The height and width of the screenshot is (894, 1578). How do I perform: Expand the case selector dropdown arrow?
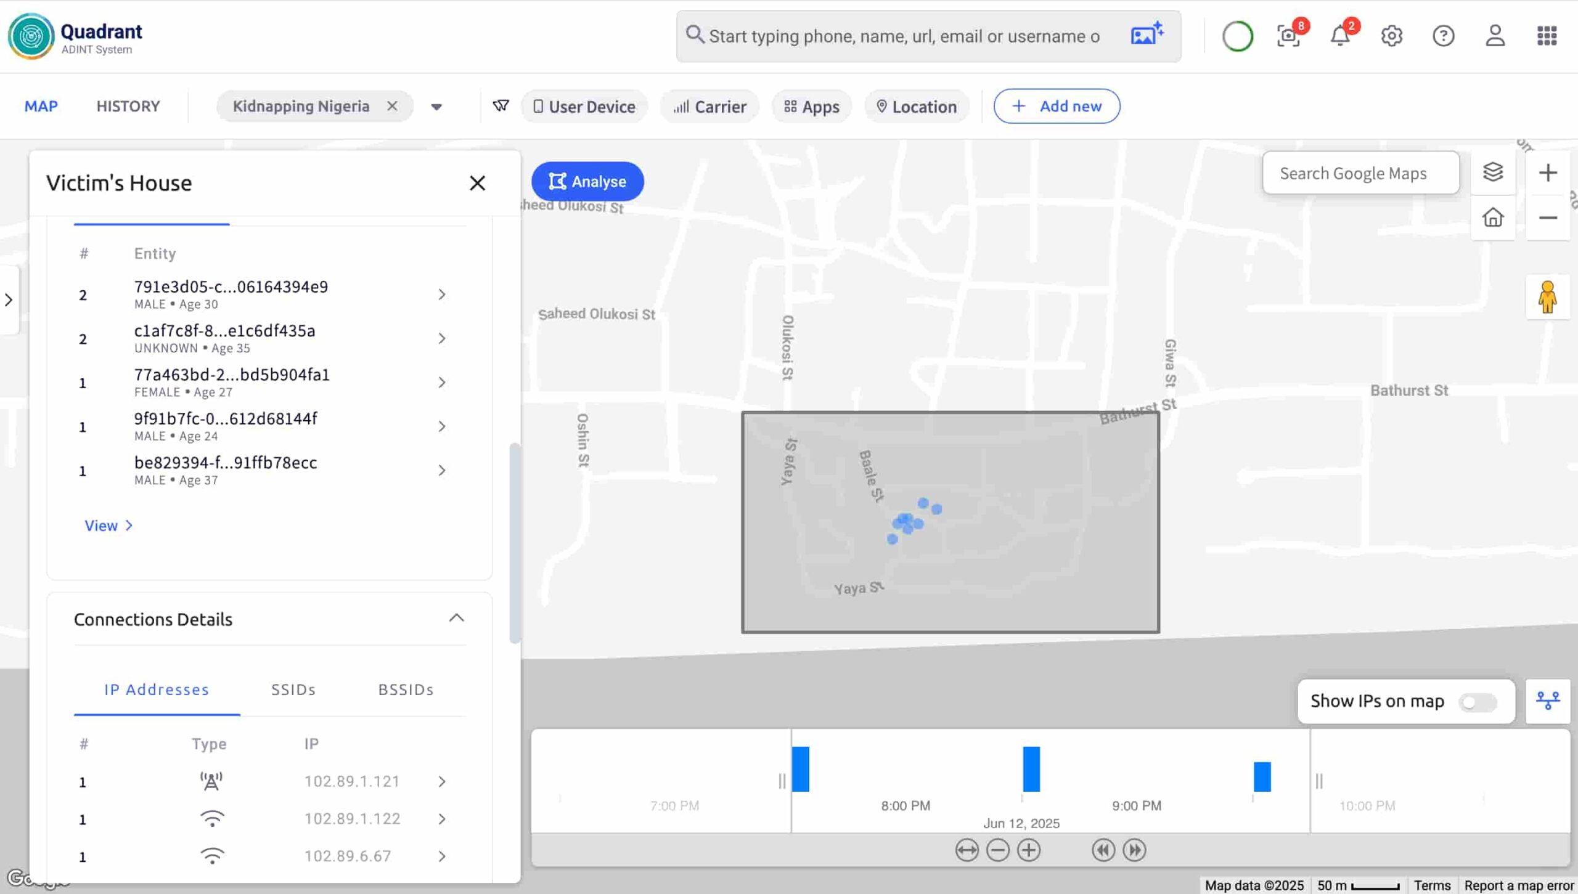[436, 107]
